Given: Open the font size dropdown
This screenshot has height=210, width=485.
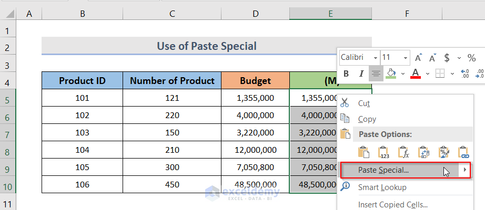Looking at the screenshot, I should tap(406, 57).
